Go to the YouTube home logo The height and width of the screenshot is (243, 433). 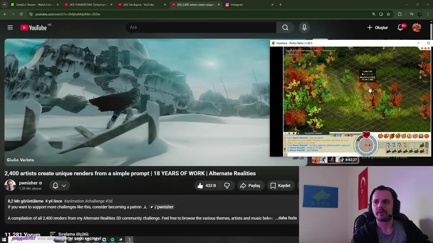click(x=33, y=28)
